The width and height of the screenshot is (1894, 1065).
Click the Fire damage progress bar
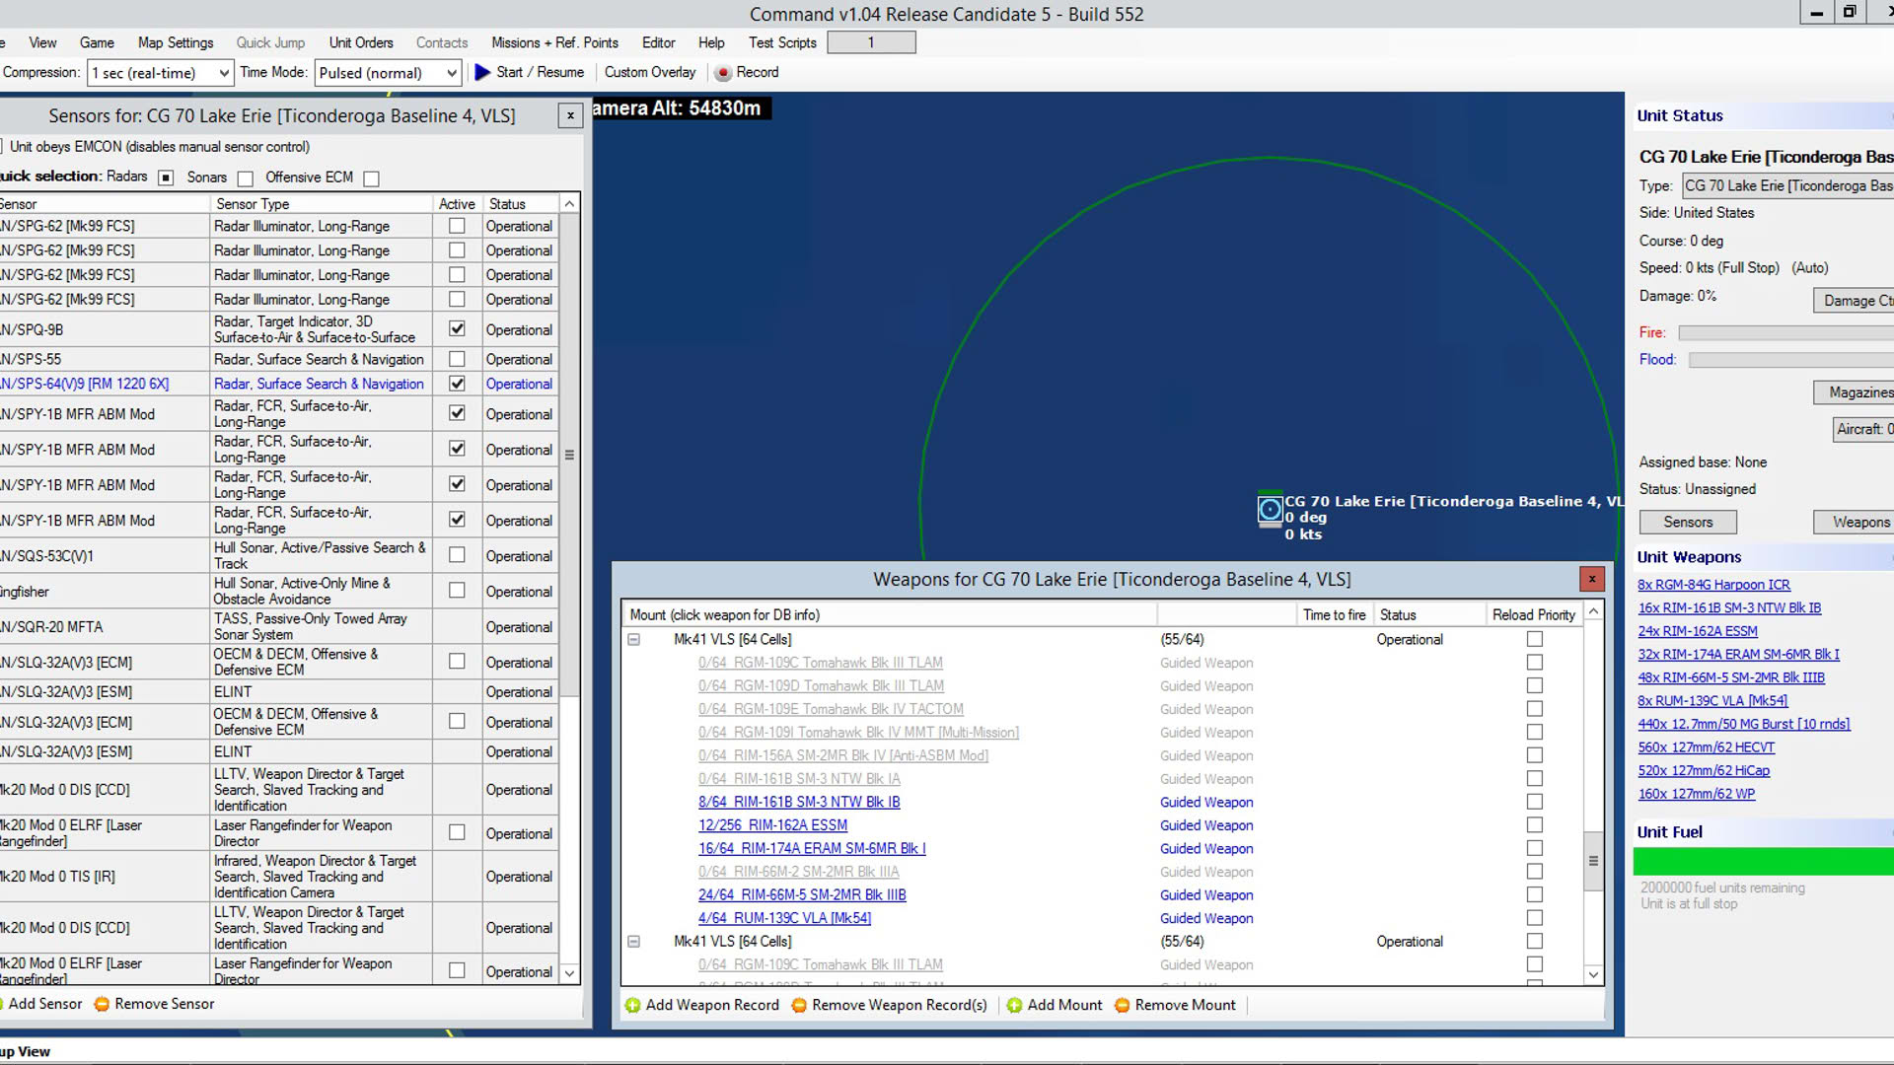pos(1786,333)
